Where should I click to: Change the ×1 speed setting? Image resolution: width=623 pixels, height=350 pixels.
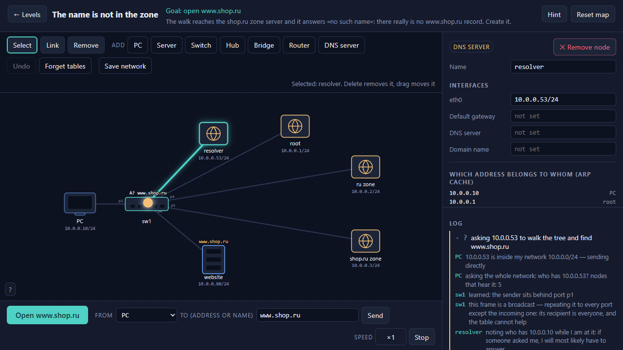pos(391,337)
